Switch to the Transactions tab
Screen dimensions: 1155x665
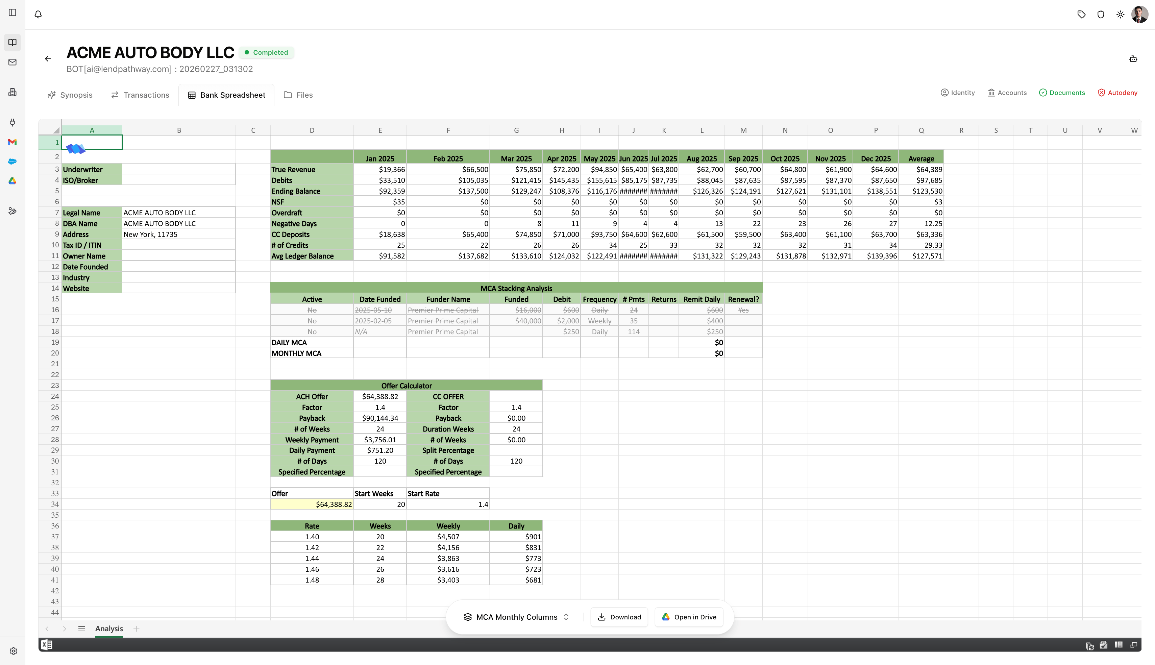click(x=140, y=95)
